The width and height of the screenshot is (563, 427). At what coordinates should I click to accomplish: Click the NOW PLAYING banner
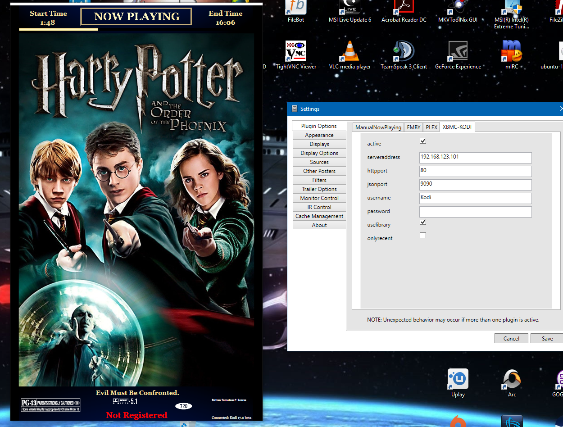[136, 17]
